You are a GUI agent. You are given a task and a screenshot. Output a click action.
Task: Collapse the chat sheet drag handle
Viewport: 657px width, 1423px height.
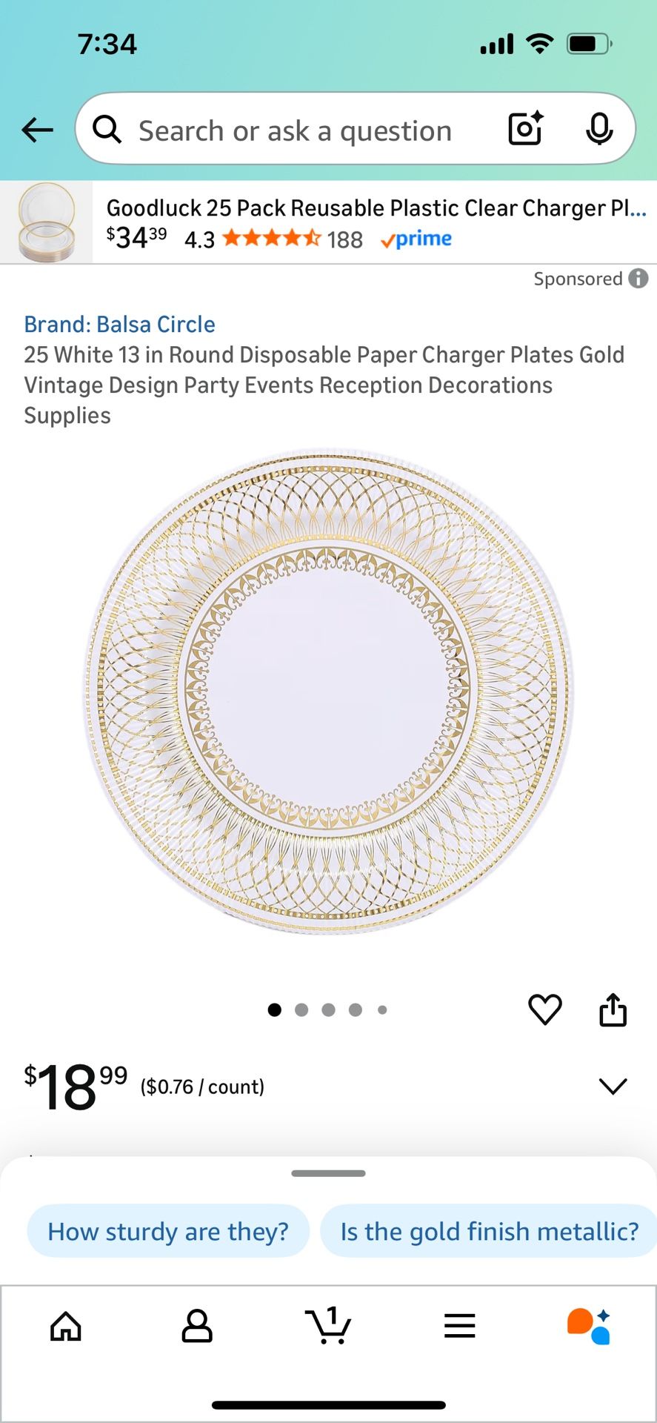click(328, 1173)
